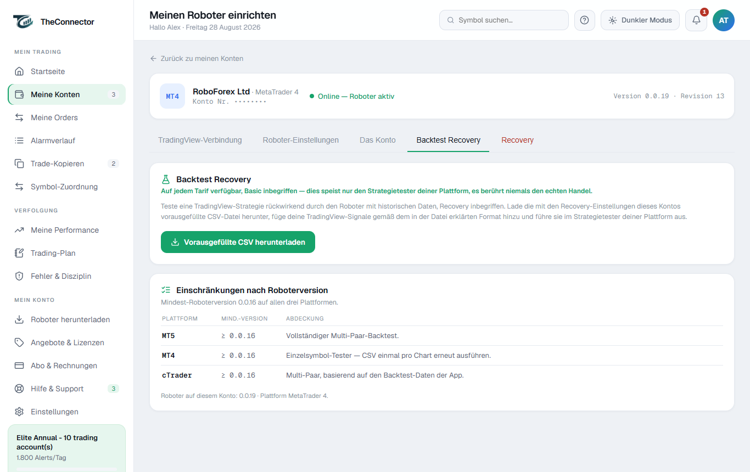Click Vorausgefüllte CSV herunterladen button
The image size is (750, 472).
pos(238,242)
